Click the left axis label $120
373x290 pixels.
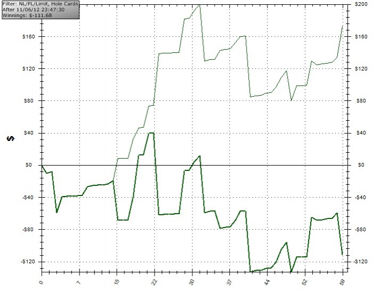(x=29, y=69)
